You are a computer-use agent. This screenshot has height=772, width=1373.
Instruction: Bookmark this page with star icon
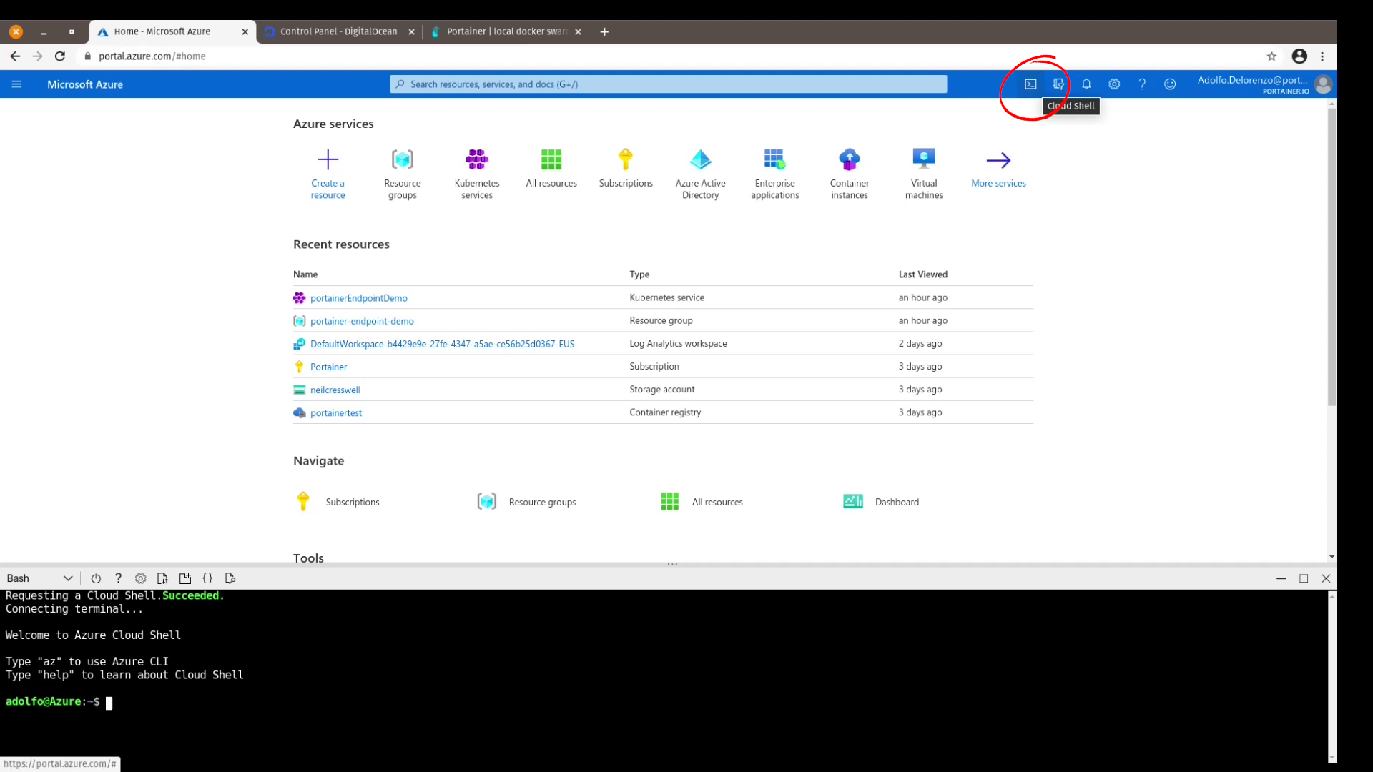click(1271, 56)
